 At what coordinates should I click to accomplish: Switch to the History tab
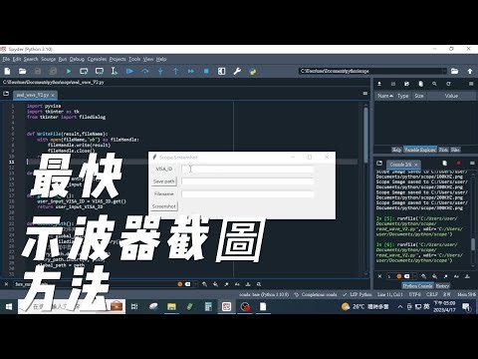(442, 286)
